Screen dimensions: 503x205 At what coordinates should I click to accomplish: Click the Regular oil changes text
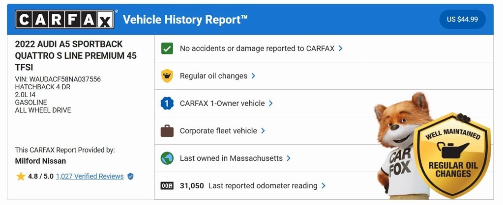pyautogui.click(x=213, y=76)
